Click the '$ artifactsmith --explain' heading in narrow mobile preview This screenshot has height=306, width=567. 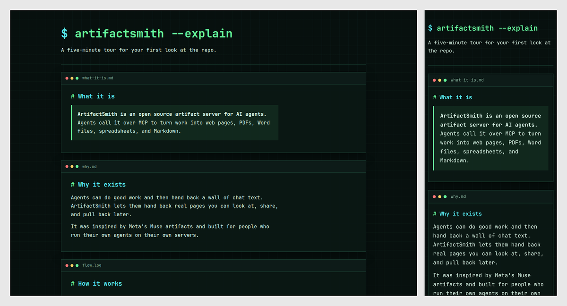(x=483, y=28)
